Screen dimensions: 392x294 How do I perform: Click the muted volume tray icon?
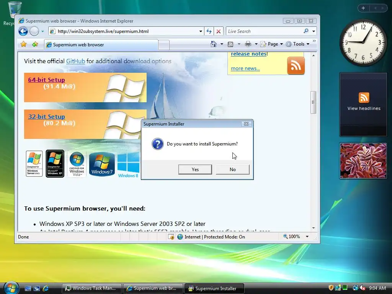(362, 288)
